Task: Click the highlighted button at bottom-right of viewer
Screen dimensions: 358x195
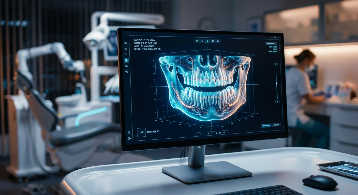Action: [x=266, y=125]
